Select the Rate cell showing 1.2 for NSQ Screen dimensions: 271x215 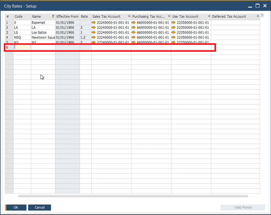(x=85, y=38)
